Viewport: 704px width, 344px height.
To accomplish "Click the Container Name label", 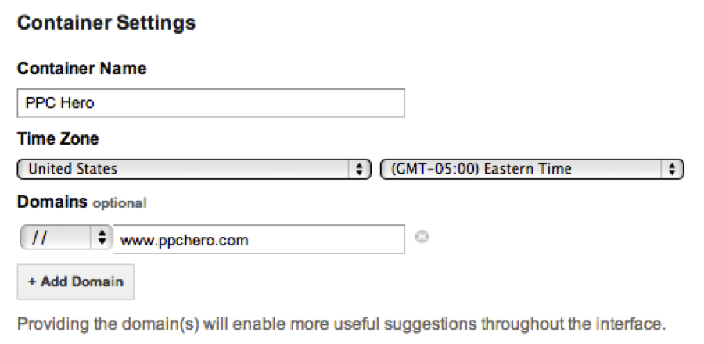I will click(81, 69).
